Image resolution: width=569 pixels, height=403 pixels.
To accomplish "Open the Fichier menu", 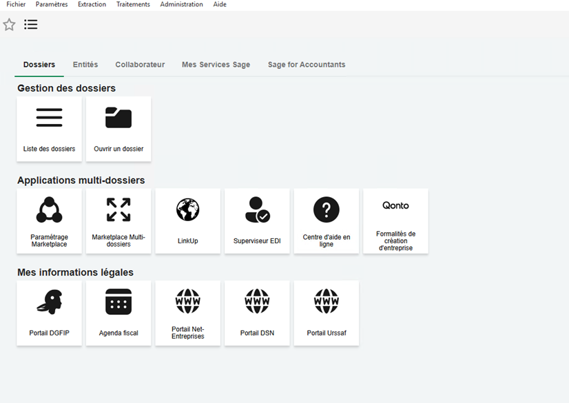I will (x=16, y=4).
